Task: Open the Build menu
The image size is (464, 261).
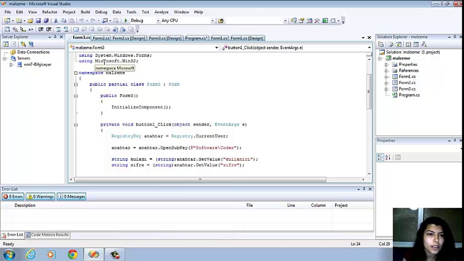Action: click(x=85, y=12)
